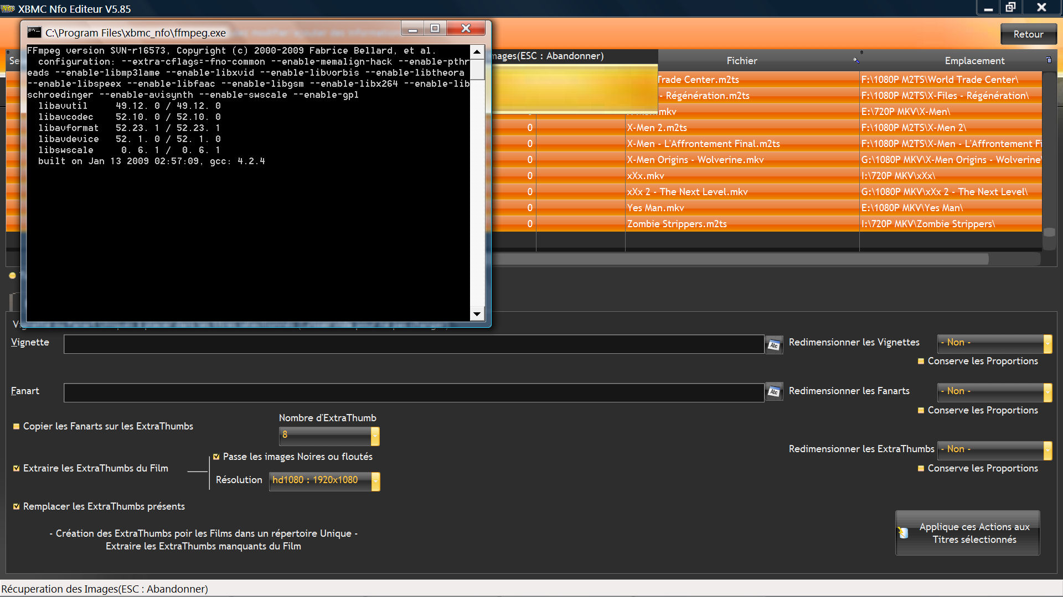Click the XBMC Nfo Editeur app icon
Viewport: 1063px width, 597px height.
8,8
